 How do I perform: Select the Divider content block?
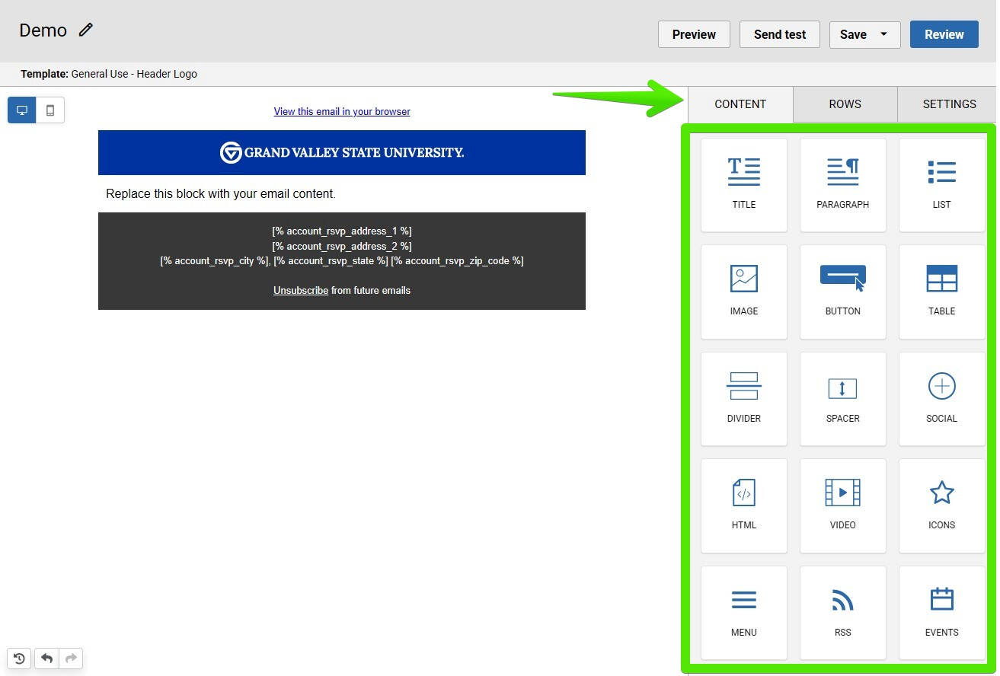[x=743, y=398]
